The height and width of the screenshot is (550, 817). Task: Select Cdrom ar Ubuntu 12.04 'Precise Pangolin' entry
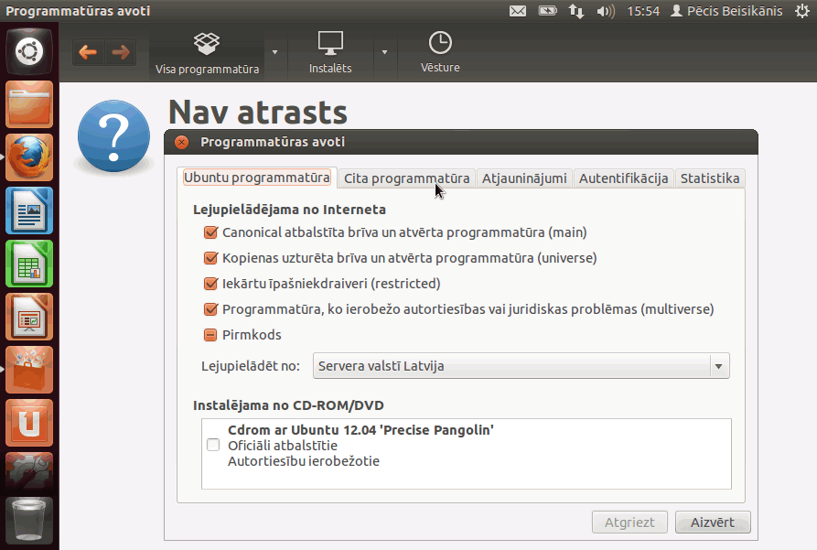click(x=467, y=445)
